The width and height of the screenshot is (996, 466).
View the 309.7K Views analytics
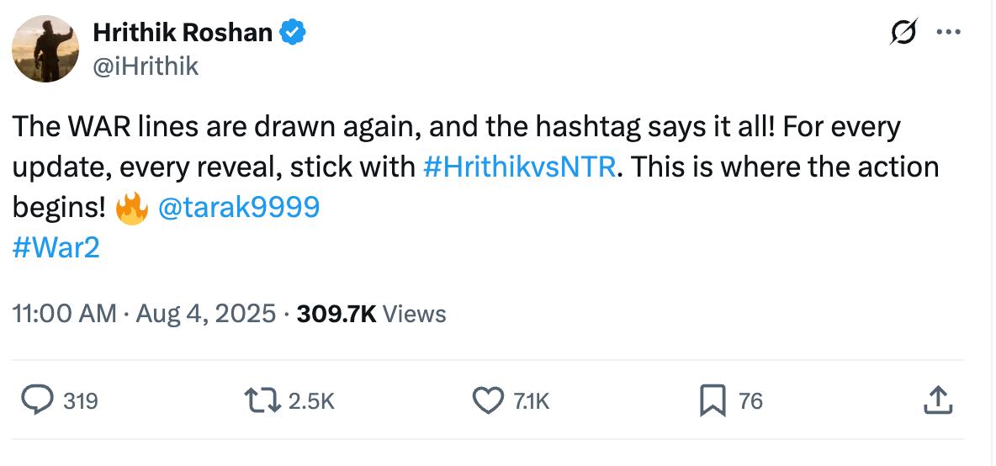(372, 314)
